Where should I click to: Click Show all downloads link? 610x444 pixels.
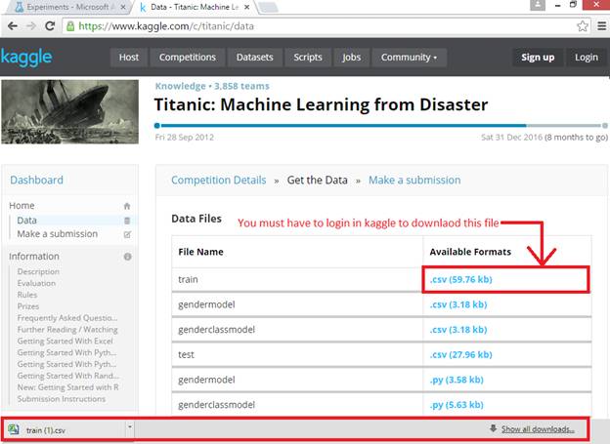click(x=538, y=429)
